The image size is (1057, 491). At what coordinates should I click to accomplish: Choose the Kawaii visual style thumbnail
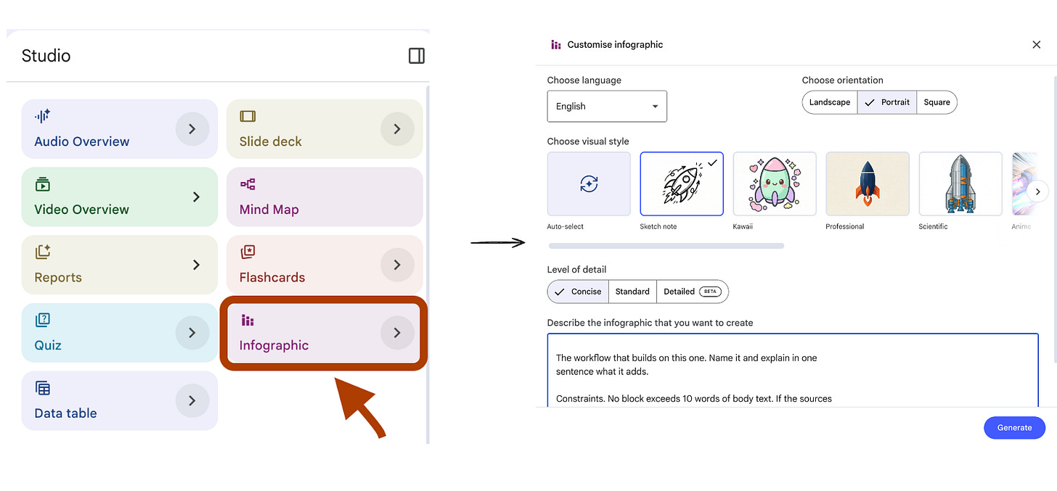point(775,183)
